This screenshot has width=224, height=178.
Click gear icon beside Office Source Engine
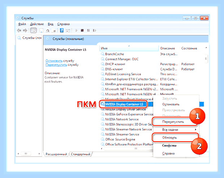pos(103,139)
